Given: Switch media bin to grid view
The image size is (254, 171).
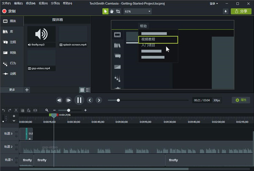Looking at the screenshot, I should click(82, 90).
